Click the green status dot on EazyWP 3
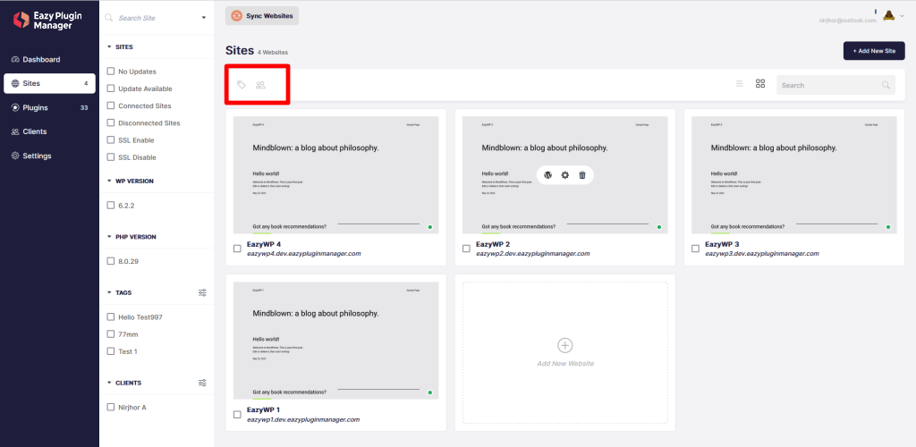Screen dimensions: 916x447 pyautogui.click(x=888, y=227)
